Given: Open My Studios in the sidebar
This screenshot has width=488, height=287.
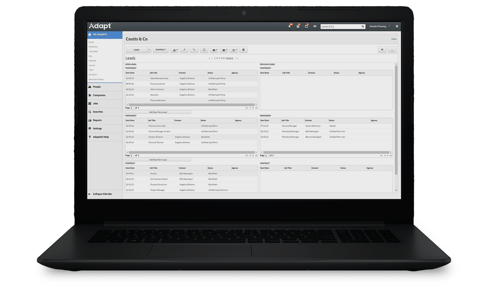Looking at the screenshot, I should (x=93, y=47).
